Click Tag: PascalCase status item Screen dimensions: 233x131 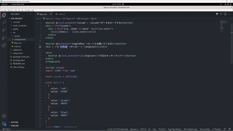point(174,129)
